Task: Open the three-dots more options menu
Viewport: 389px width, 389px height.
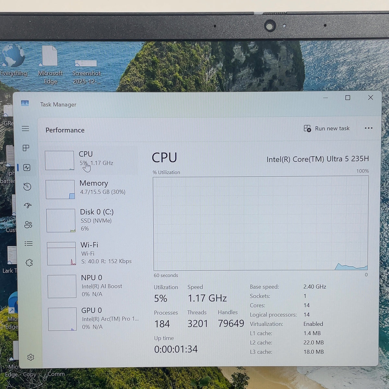Action: point(369,128)
